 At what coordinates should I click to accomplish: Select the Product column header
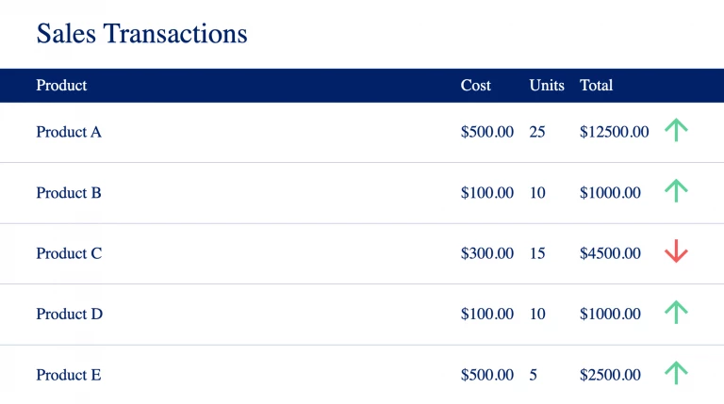[61, 86]
